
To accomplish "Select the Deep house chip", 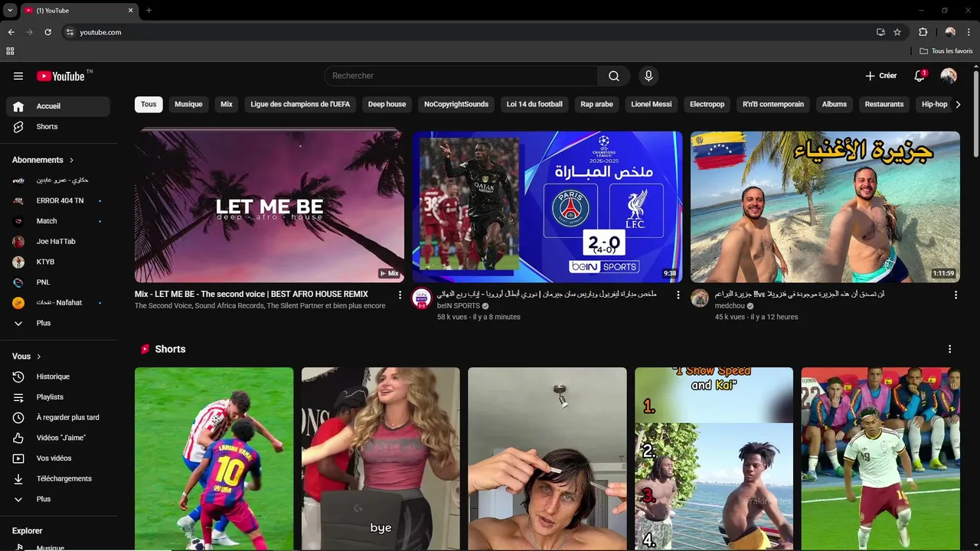I will coord(387,104).
